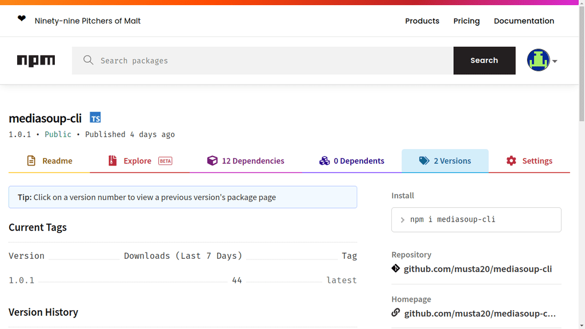The width and height of the screenshot is (585, 329).
Task: Click the Version History heading
Action: [43, 312]
